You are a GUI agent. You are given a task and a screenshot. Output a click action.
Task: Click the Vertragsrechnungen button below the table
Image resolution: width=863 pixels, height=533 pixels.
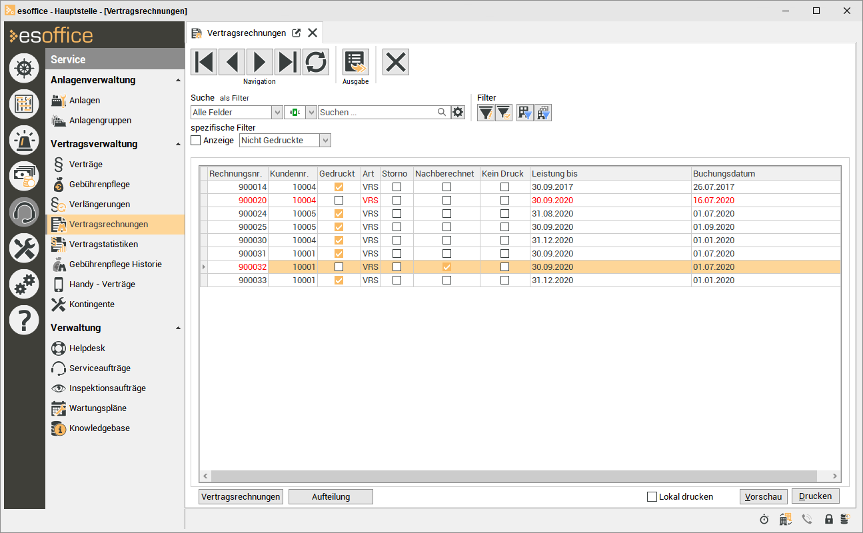pos(241,496)
